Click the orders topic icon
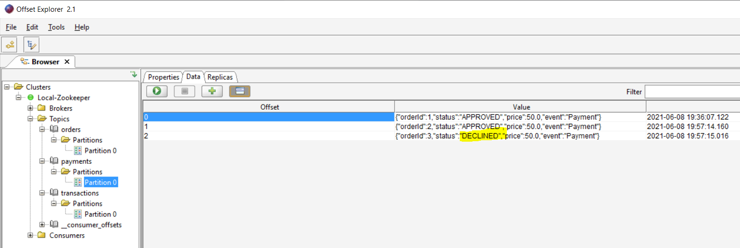This screenshot has width=740, height=248. (x=54, y=129)
